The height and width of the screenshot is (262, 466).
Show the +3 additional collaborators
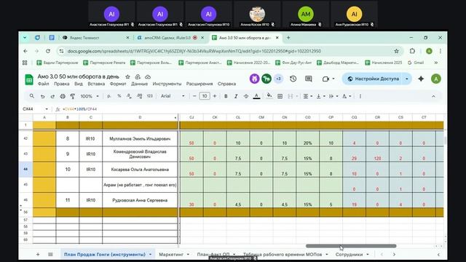click(278, 79)
